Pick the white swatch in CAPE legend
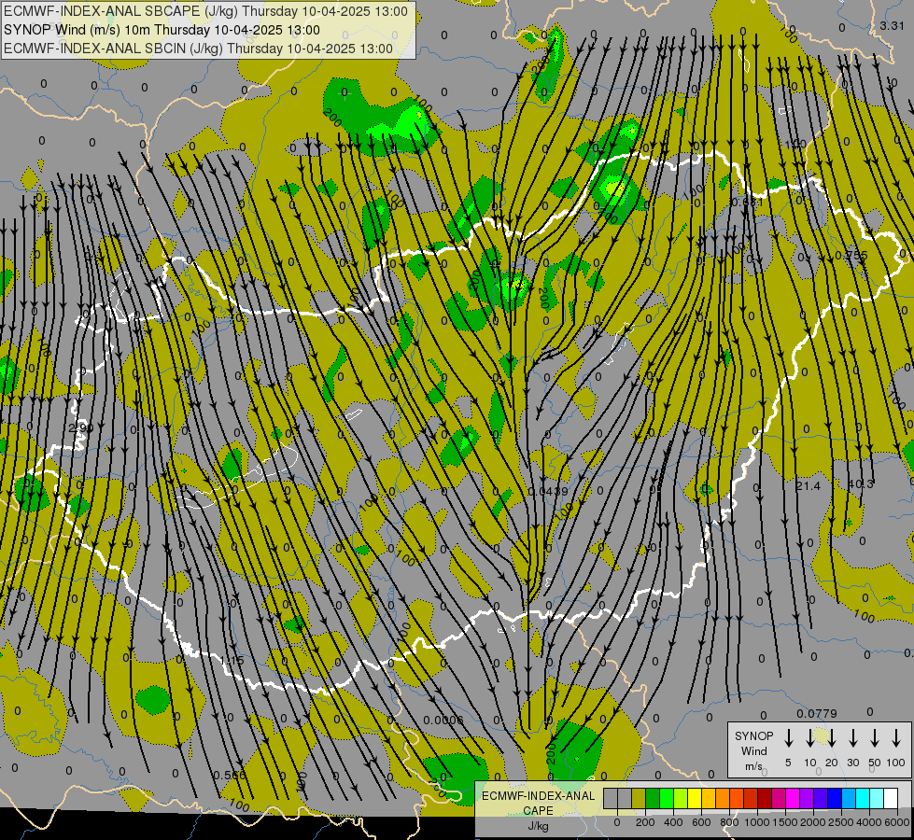 tap(891, 798)
